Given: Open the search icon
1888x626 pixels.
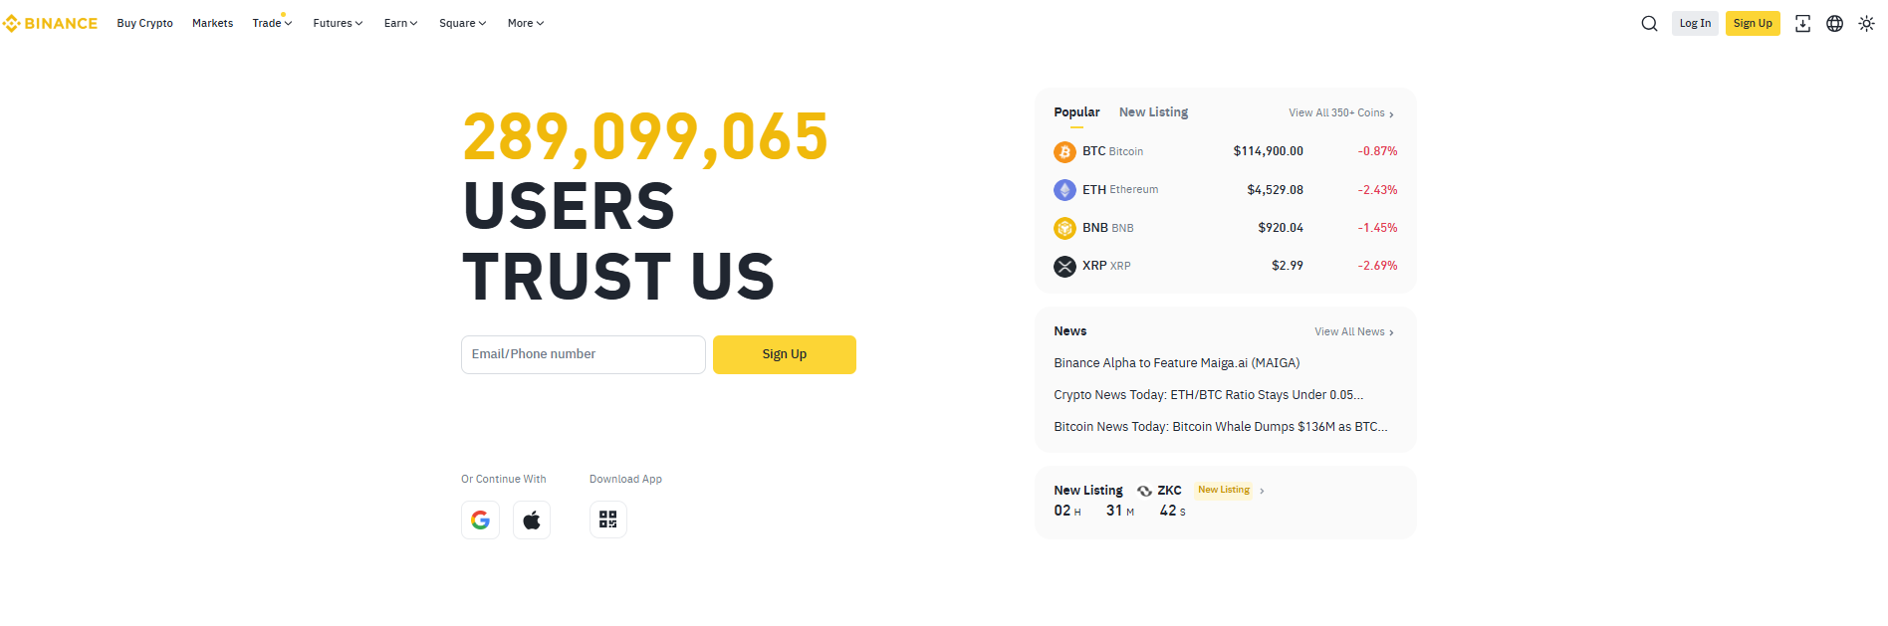Looking at the screenshot, I should tap(1649, 23).
